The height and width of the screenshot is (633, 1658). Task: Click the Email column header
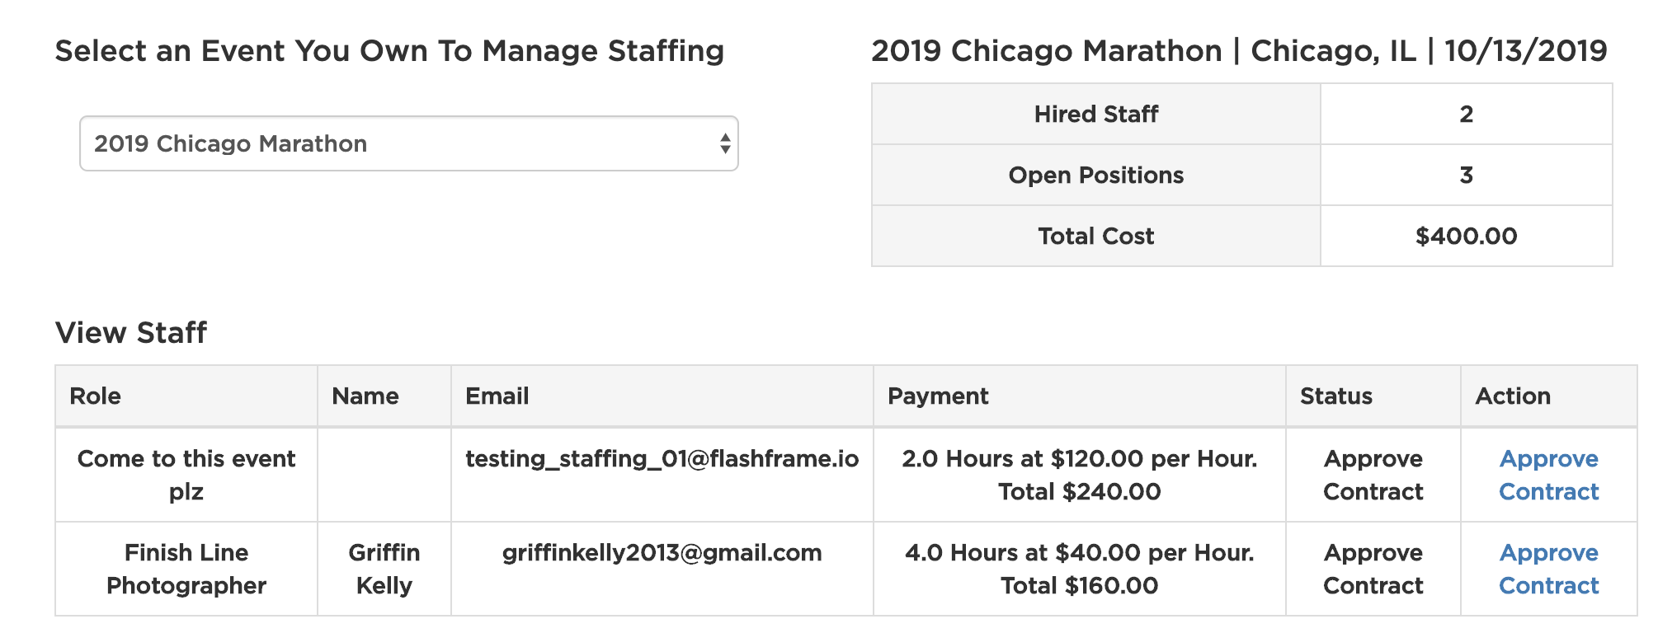497,396
